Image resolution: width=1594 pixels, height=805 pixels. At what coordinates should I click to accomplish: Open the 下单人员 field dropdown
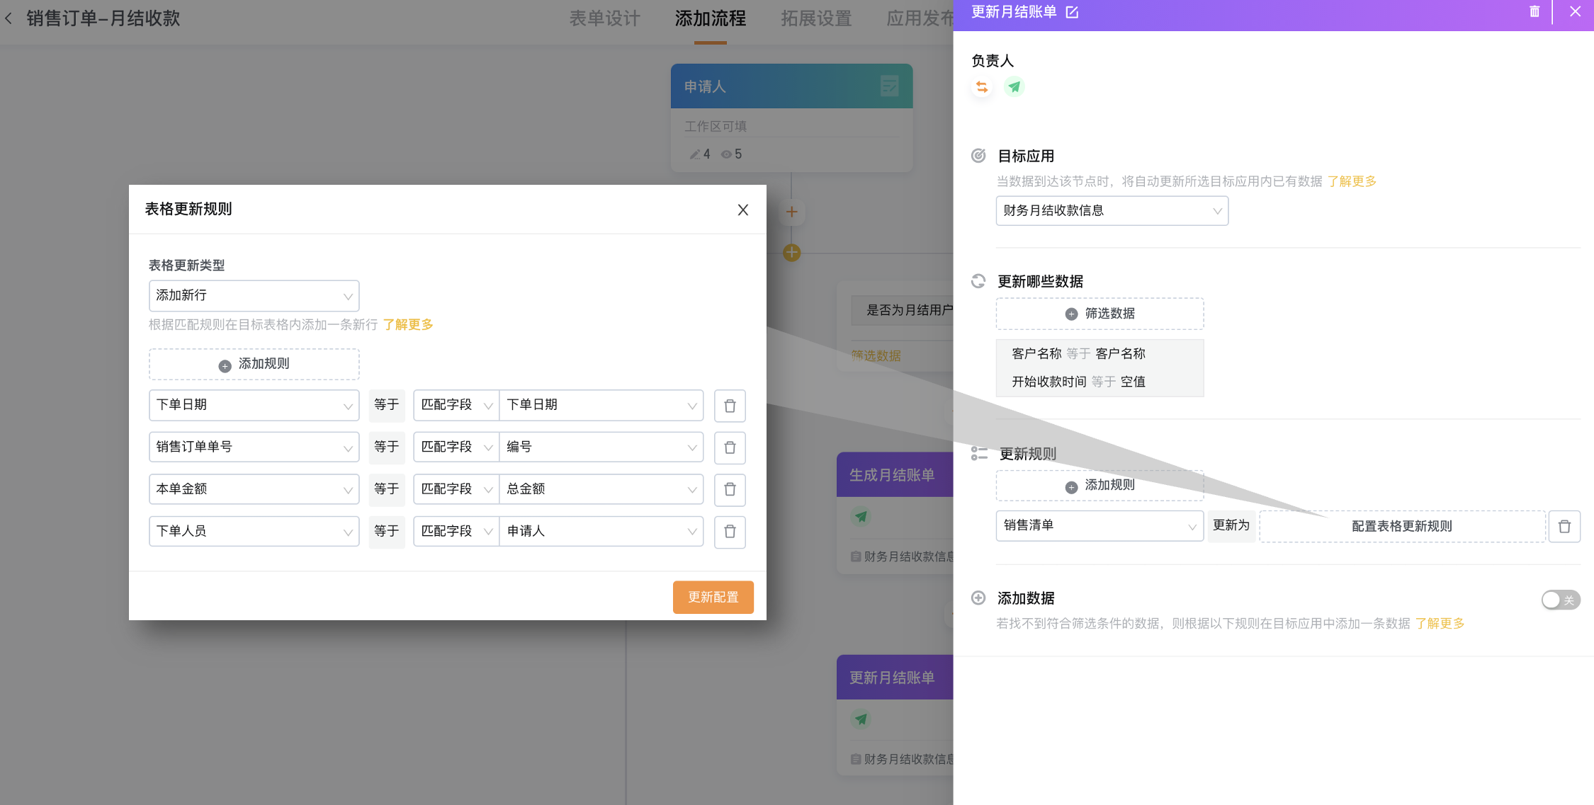(x=254, y=531)
